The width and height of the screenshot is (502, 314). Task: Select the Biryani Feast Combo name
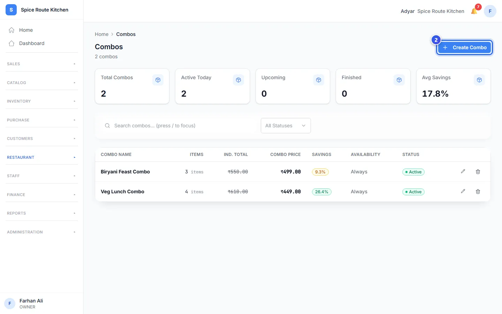(x=125, y=172)
